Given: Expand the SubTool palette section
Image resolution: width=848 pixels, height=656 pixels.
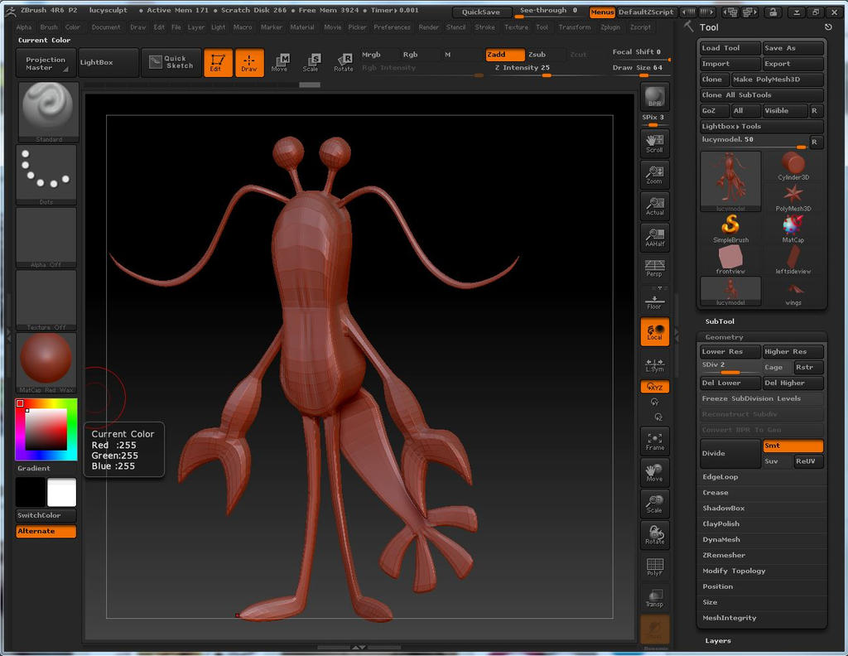Looking at the screenshot, I should pos(720,321).
